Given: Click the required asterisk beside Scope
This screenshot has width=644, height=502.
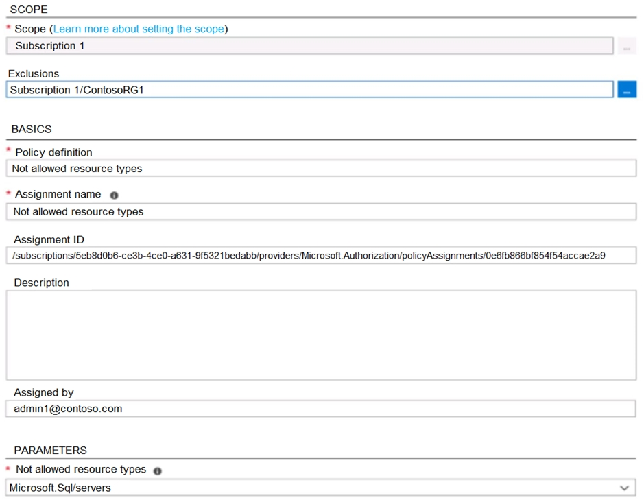Looking at the screenshot, I should pyautogui.click(x=7, y=29).
